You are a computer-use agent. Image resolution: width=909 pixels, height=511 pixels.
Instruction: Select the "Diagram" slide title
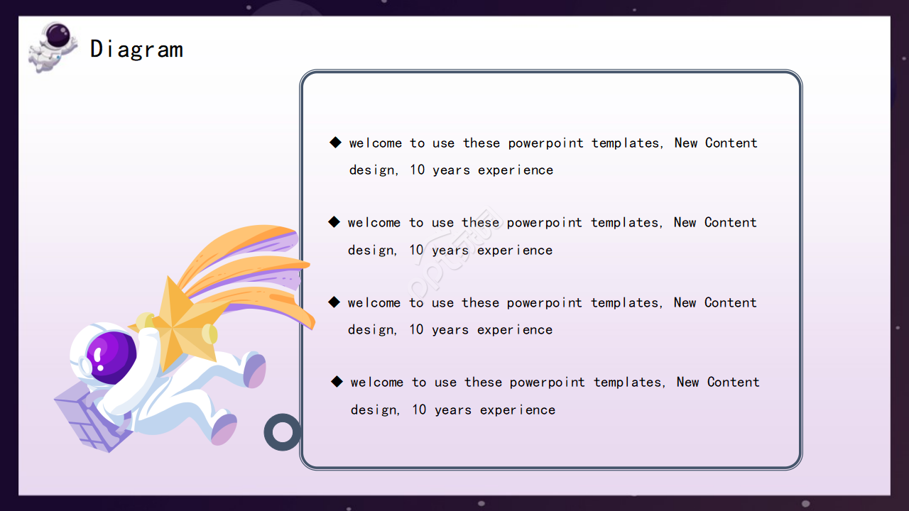(136, 49)
